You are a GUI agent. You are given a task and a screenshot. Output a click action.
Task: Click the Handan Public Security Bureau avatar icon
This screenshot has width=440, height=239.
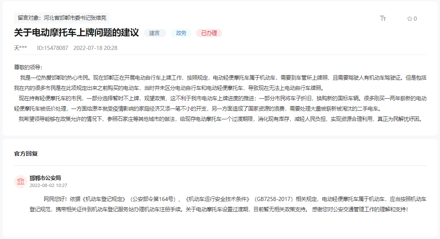21,182
